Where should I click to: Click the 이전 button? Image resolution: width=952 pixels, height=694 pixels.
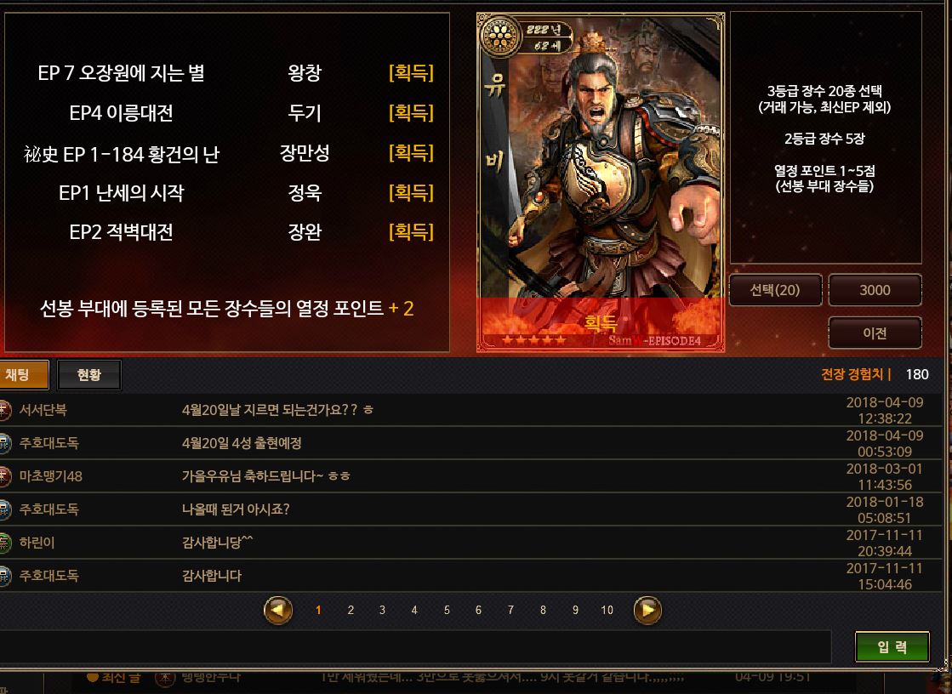[875, 333]
